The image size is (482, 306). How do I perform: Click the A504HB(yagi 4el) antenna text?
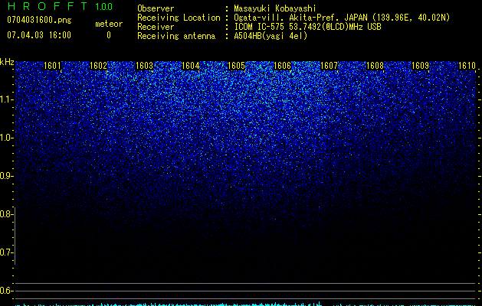pyautogui.click(x=271, y=36)
